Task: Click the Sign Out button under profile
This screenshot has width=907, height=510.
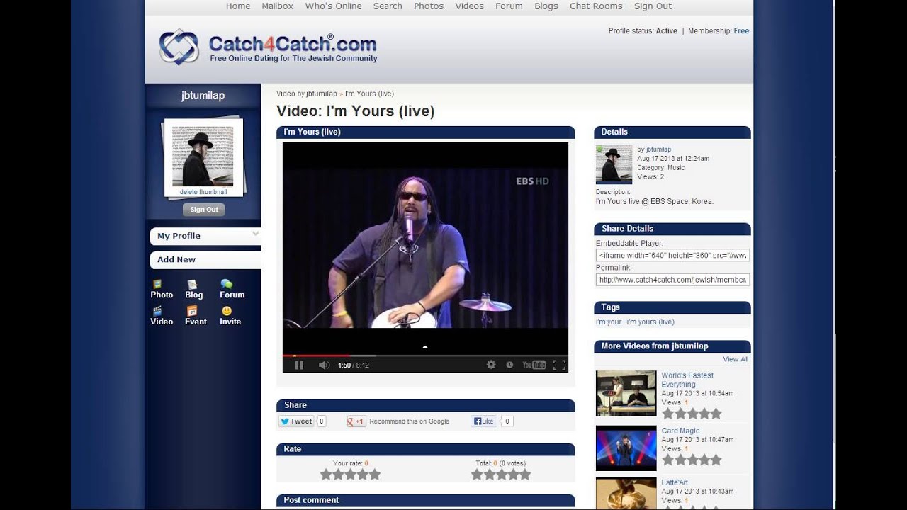Action: coord(204,210)
